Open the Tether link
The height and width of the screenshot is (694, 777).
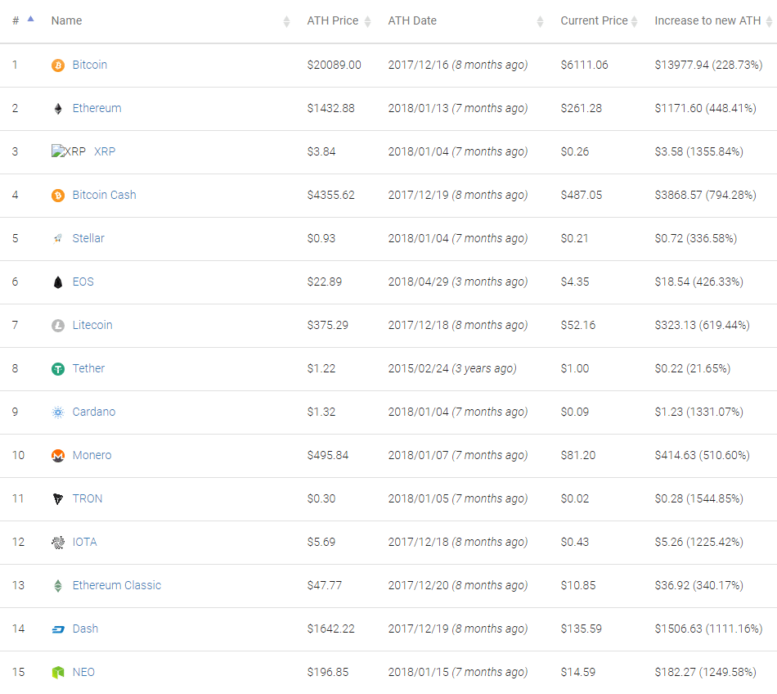coord(88,368)
